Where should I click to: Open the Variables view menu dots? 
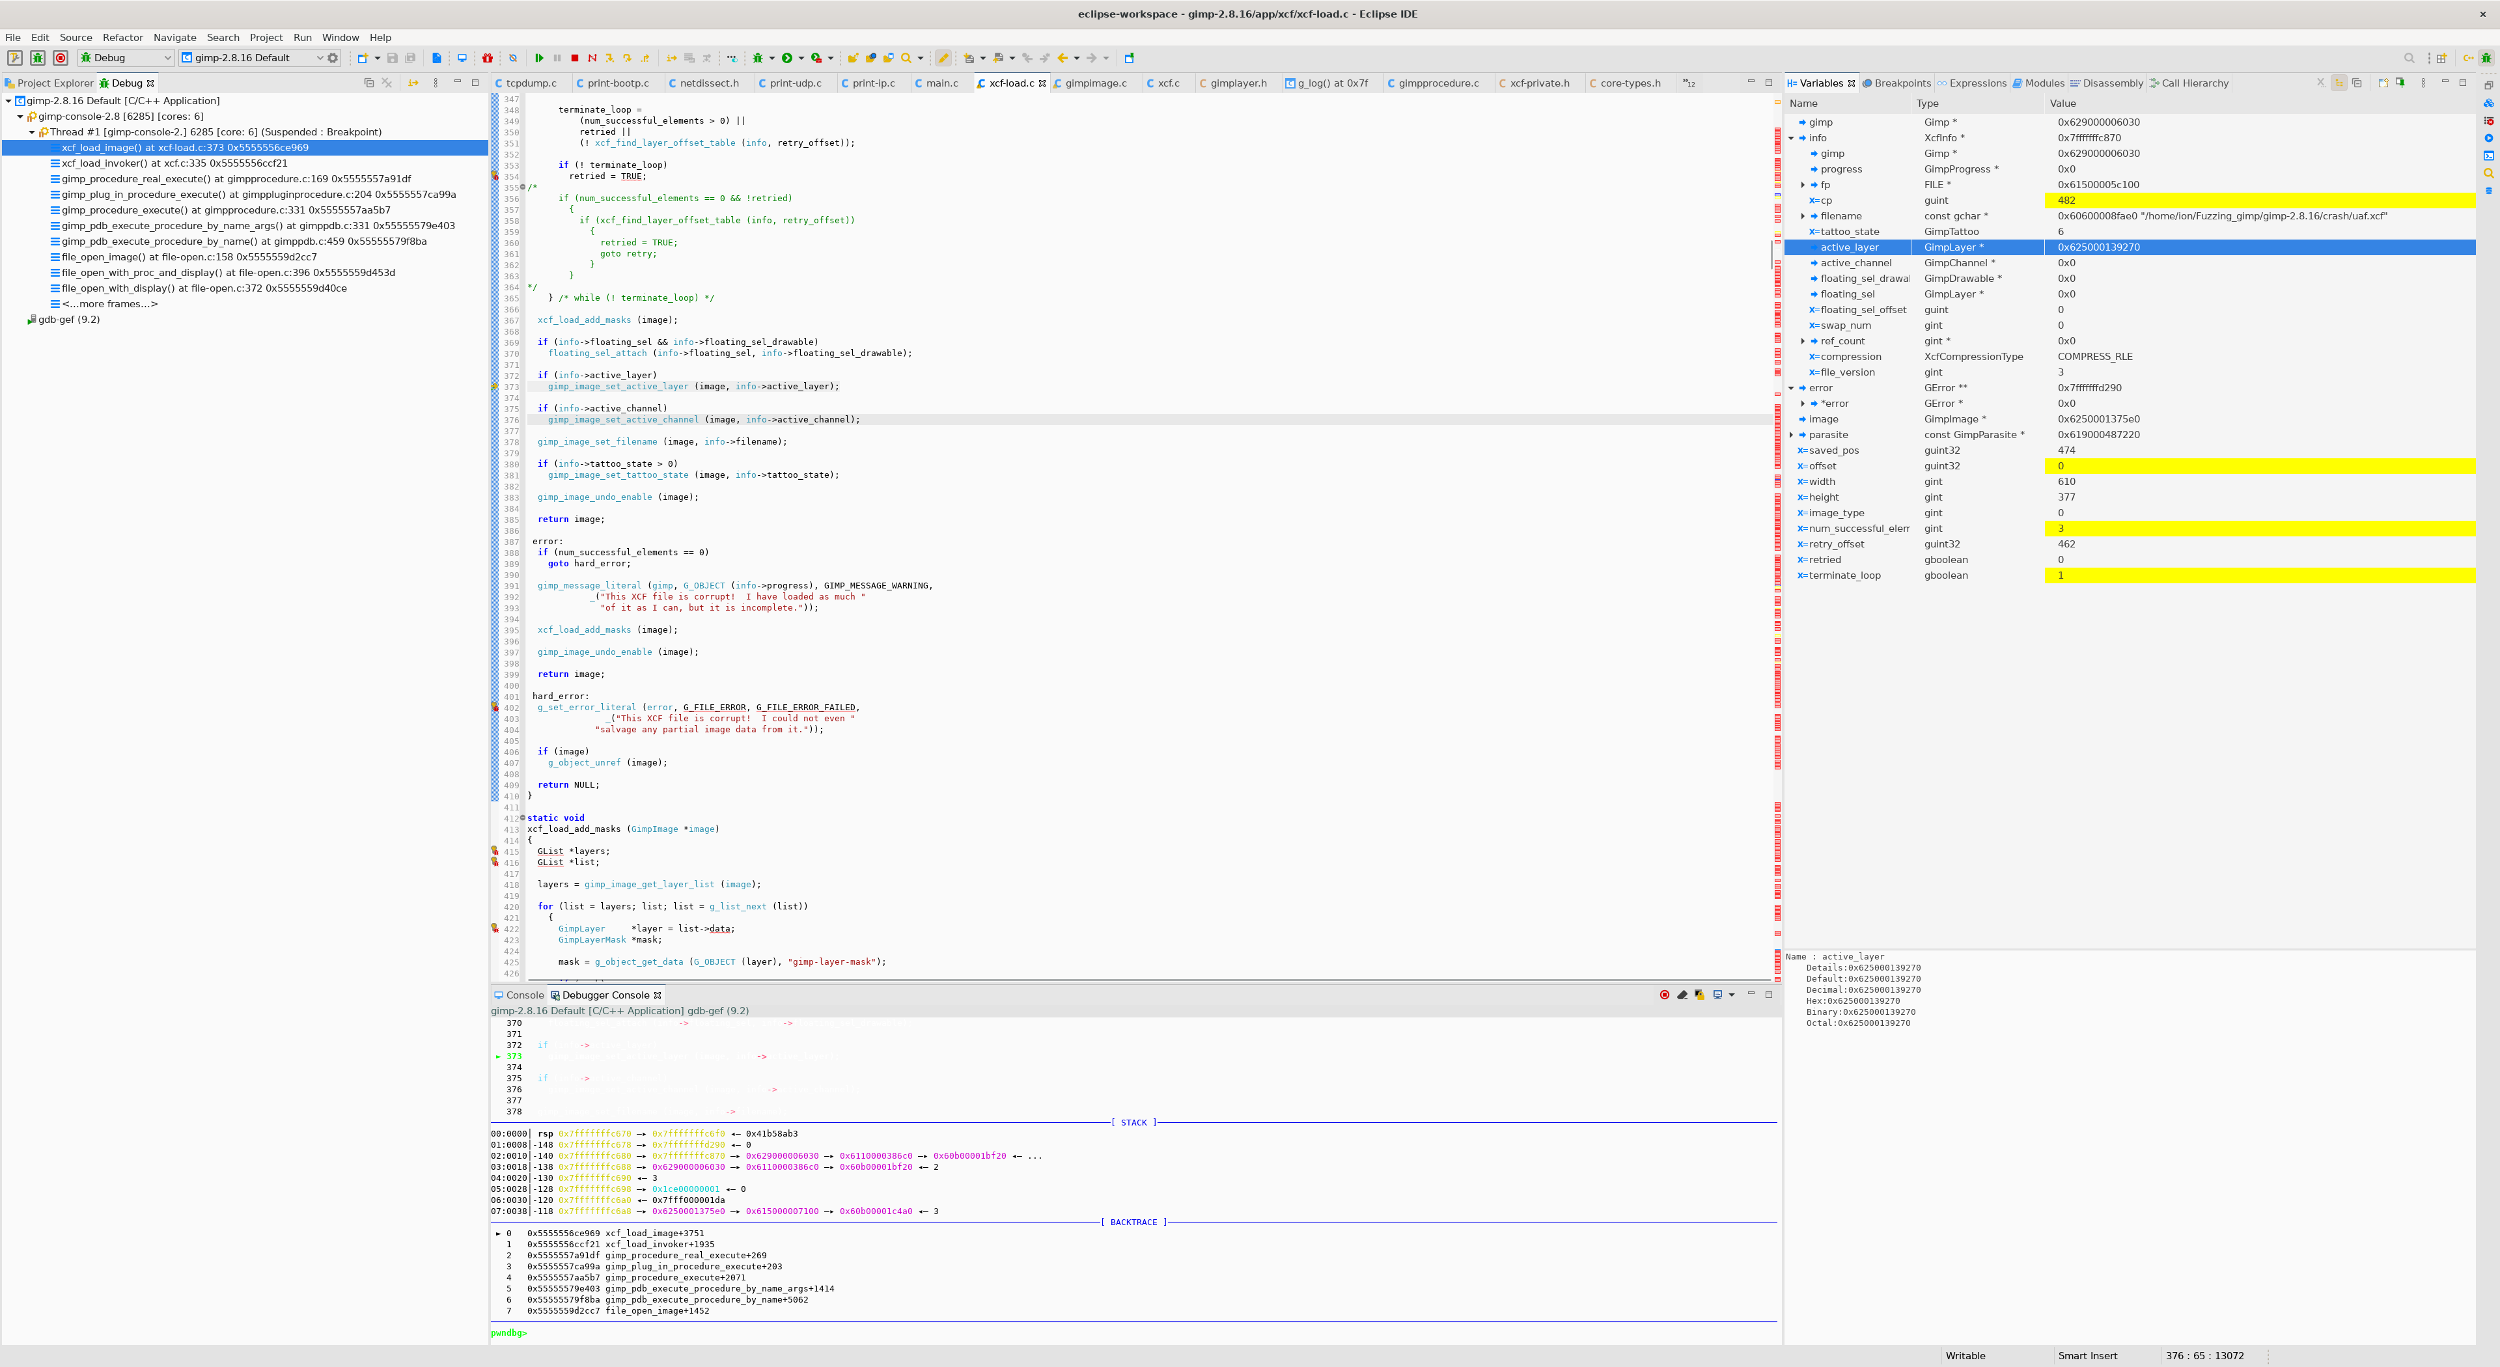[x=2423, y=83]
